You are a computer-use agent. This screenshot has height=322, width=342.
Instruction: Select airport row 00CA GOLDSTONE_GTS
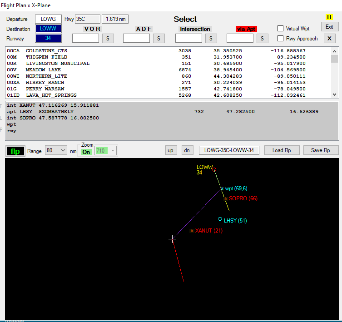pyautogui.click(x=168, y=50)
